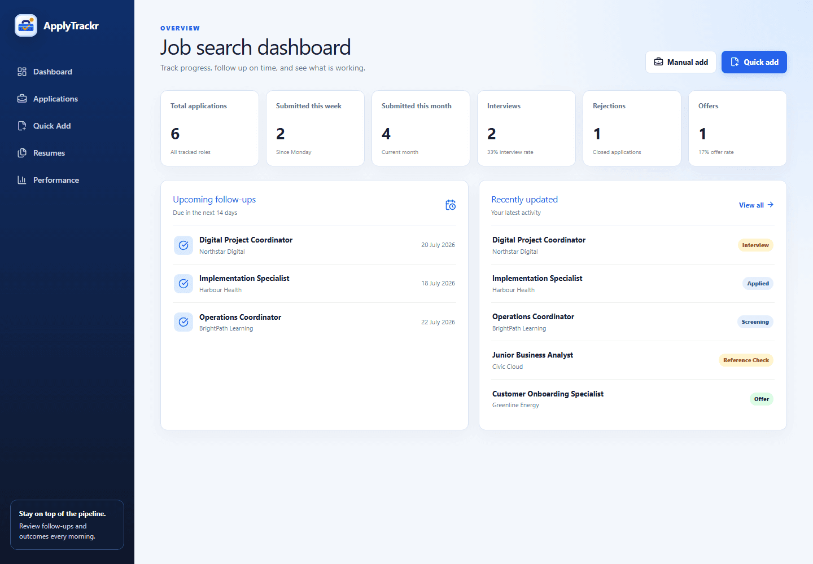Click the Performance bar chart icon in sidebar

pos(22,180)
